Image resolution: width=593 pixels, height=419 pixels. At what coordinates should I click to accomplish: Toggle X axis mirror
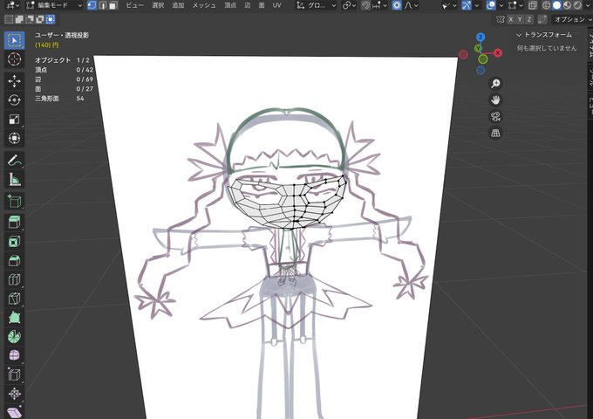pyautogui.click(x=510, y=20)
